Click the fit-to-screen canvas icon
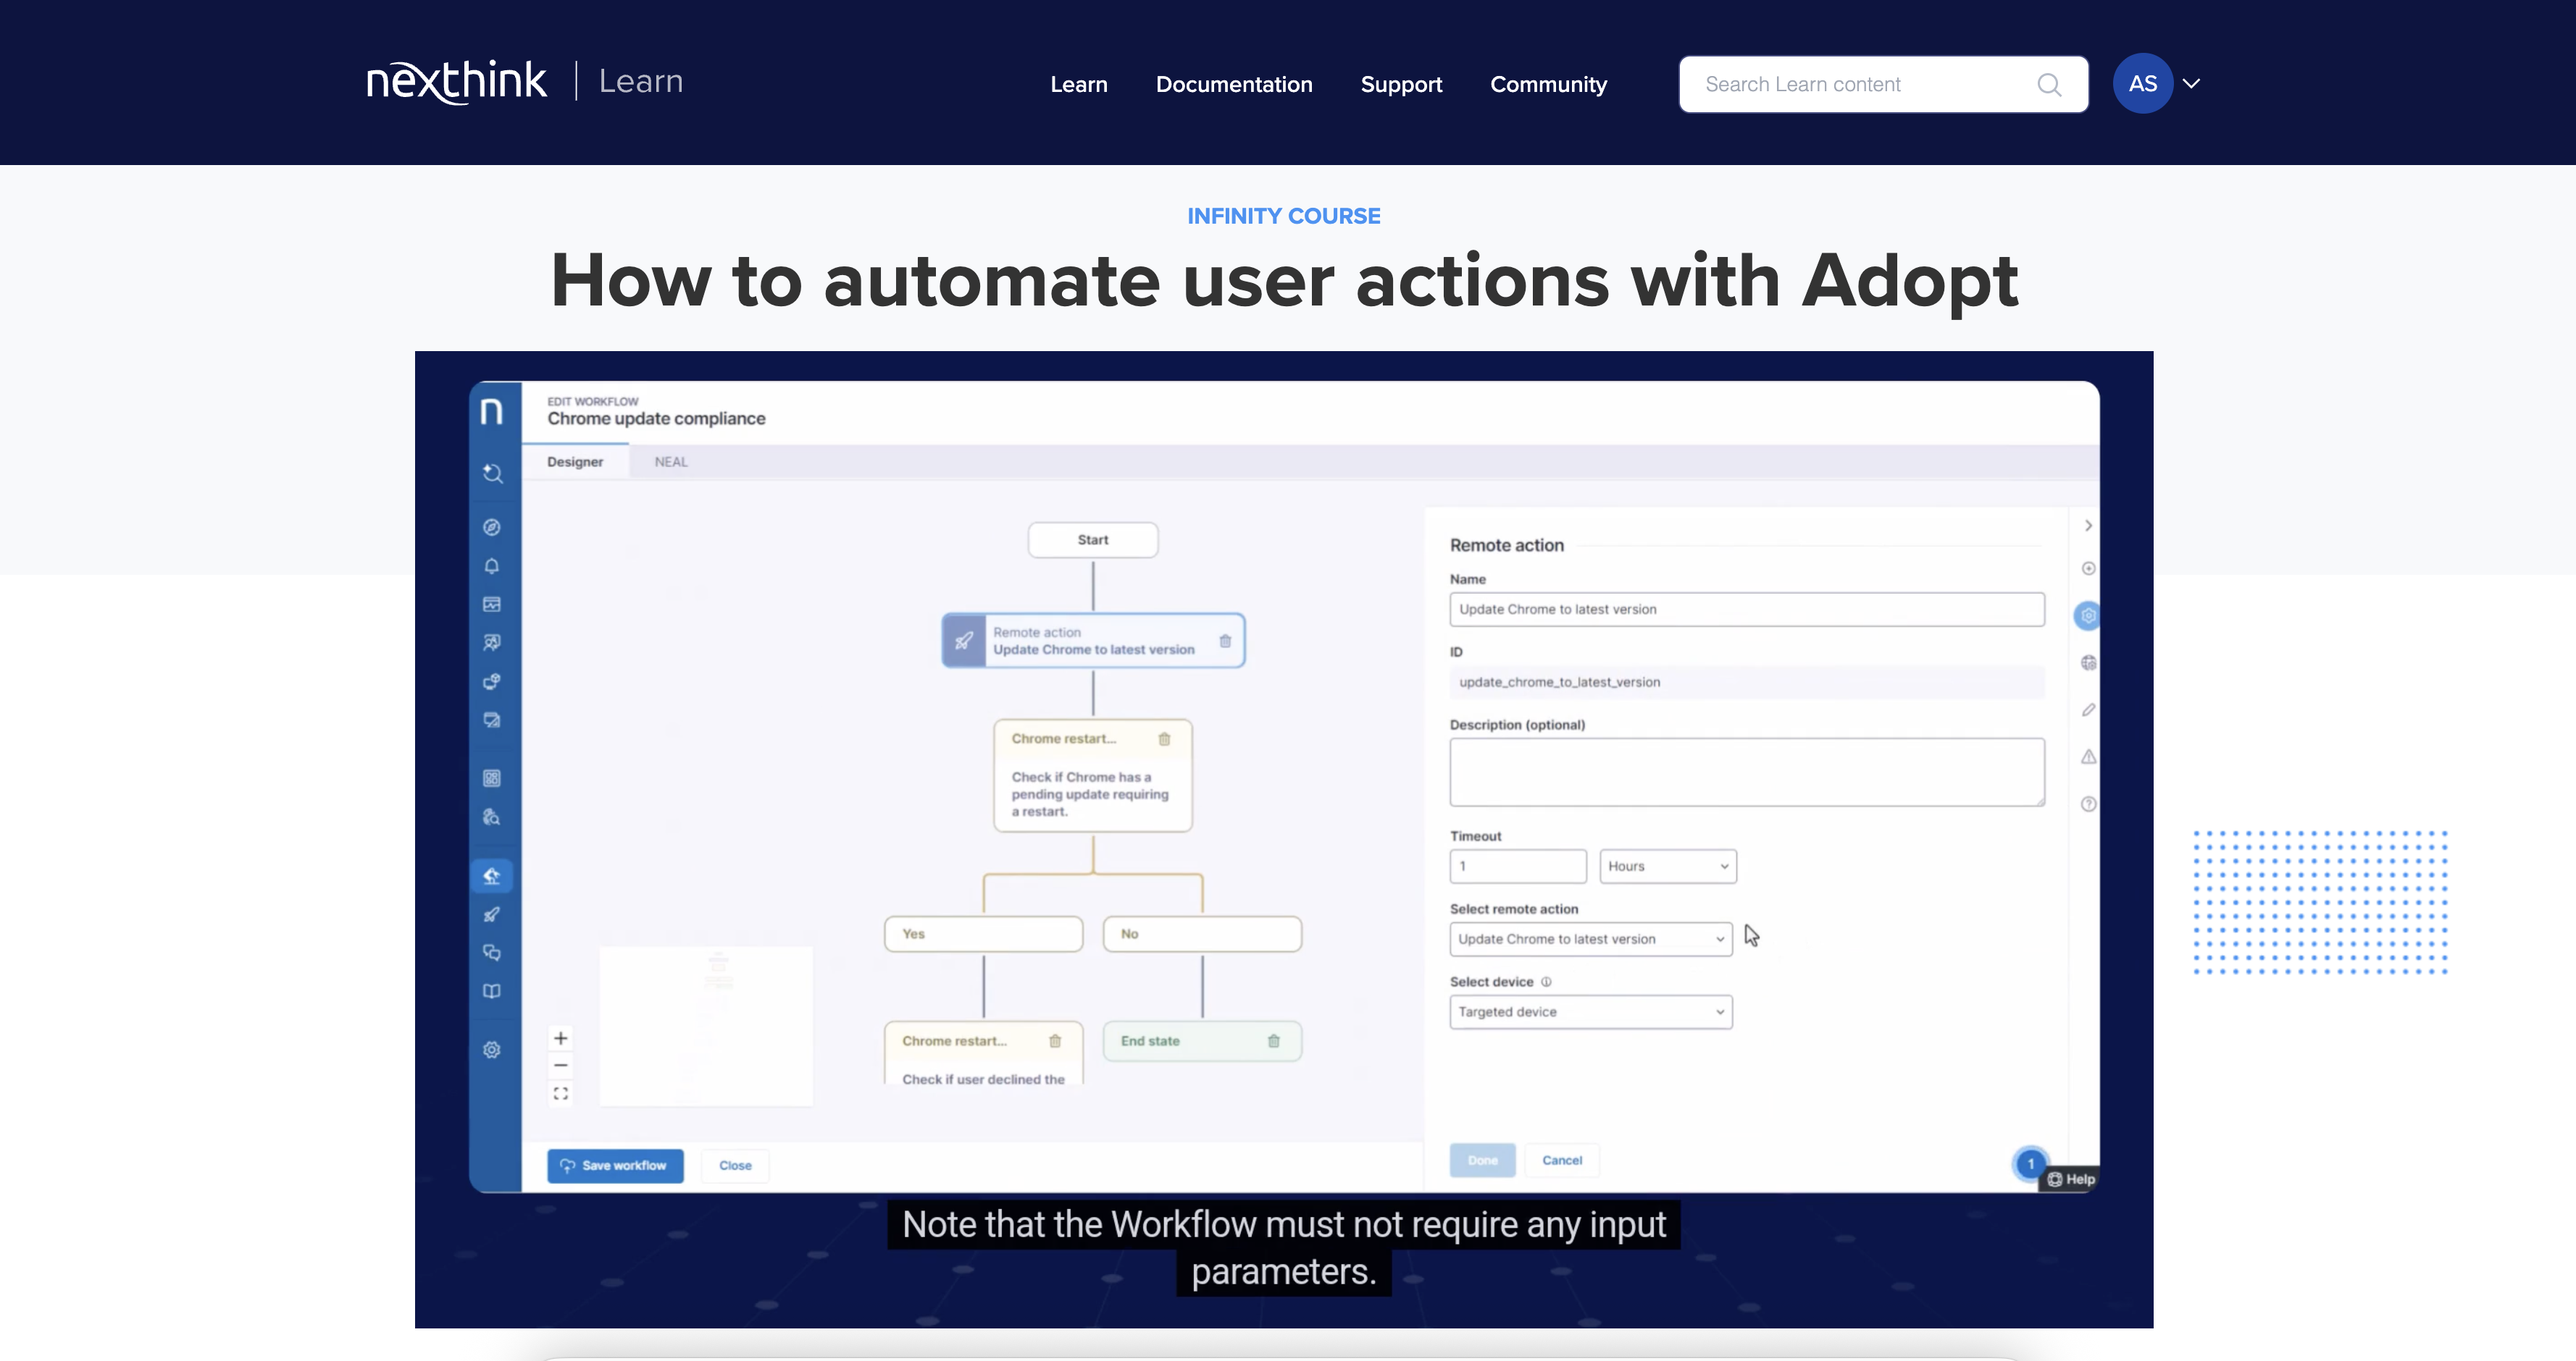This screenshot has width=2576, height=1361. (x=561, y=1094)
